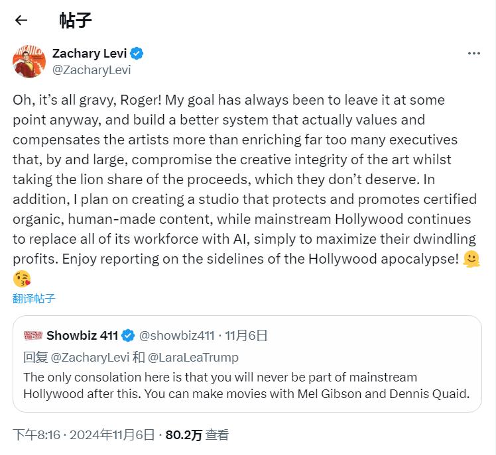Click the Showbiz 411 avatar icon
Viewport: 496px width, 455px height.
[32, 335]
